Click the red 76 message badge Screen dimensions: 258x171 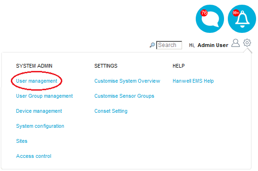coord(204,13)
